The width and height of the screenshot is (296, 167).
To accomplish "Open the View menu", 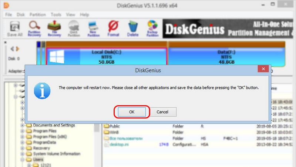I will 70,14.
